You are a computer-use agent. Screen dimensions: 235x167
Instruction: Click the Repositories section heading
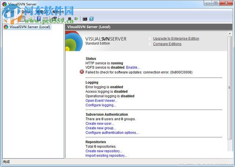tap(95, 142)
